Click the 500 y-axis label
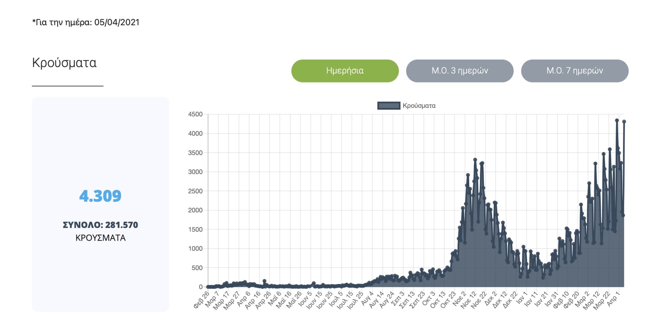The height and width of the screenshot is (332, 651). tap(197, 268)
